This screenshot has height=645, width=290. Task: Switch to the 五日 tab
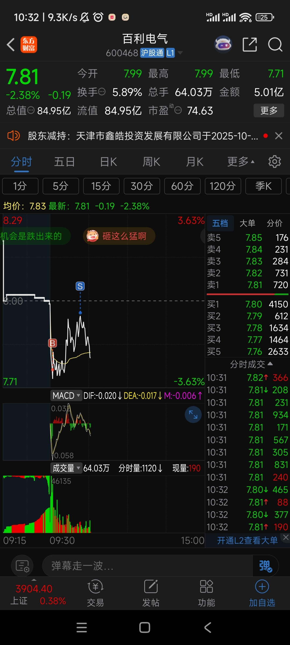pos(64,162)
